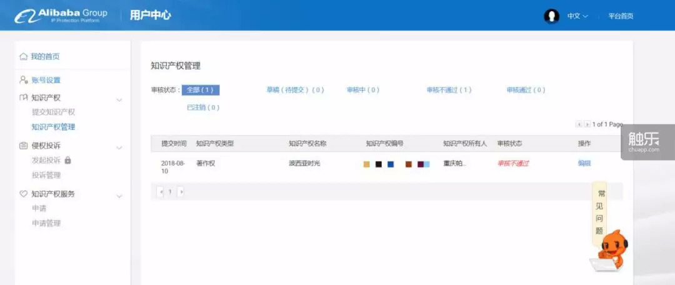Filter by 审核不通过 (1)

pos(449,90)
